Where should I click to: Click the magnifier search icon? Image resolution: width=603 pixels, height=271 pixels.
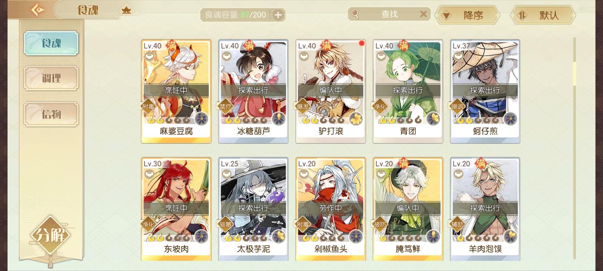tap(355, 14)
